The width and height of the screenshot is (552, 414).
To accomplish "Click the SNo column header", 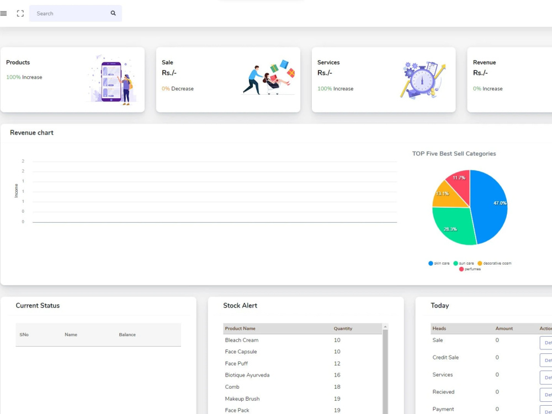I will [24, 335].
